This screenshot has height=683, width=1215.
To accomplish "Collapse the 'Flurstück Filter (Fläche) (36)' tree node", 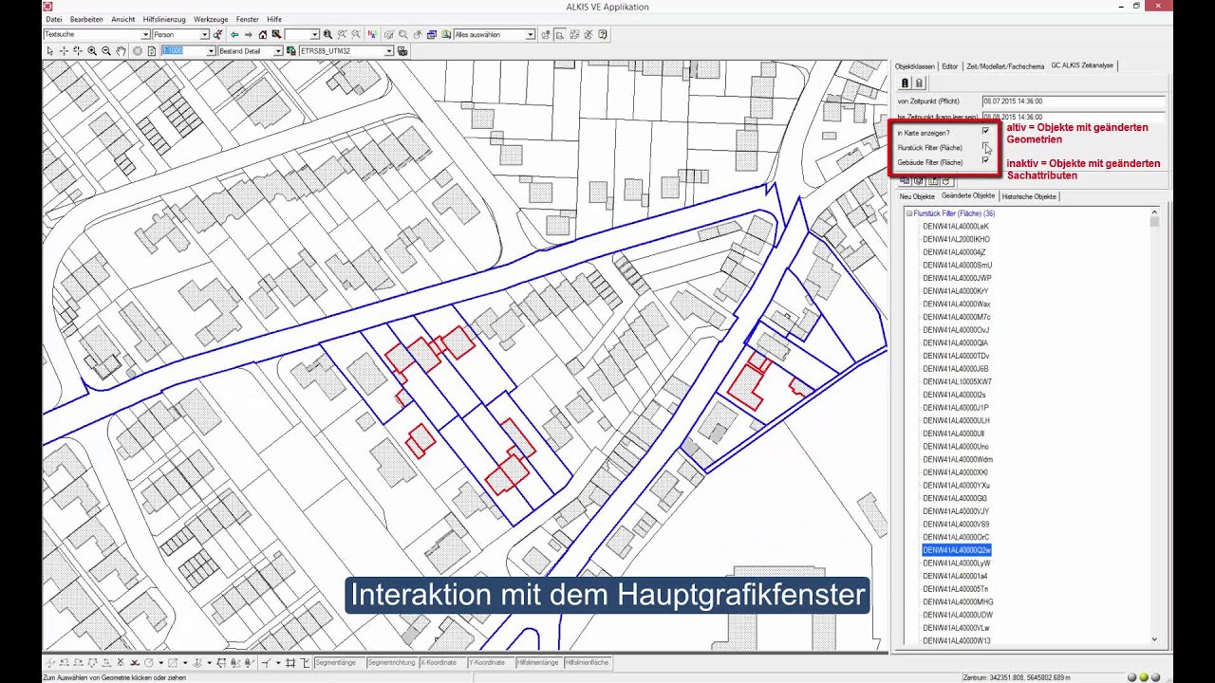I will point(909,213).
